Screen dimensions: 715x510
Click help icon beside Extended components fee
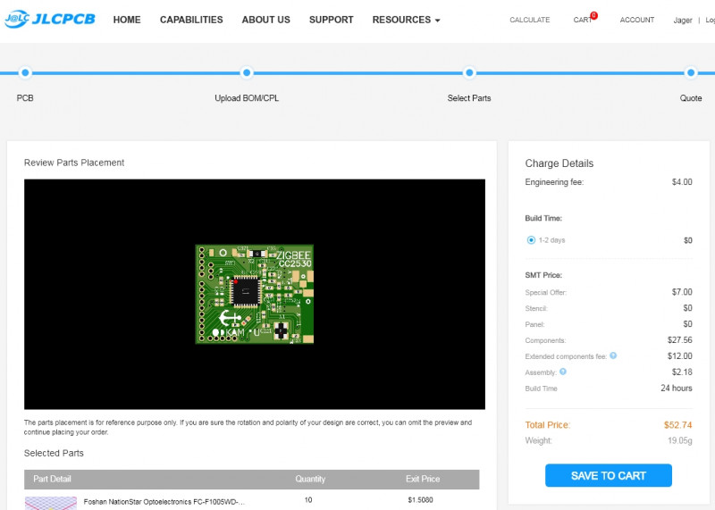613,355
